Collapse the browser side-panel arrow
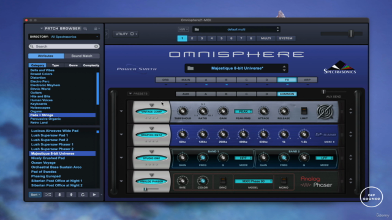This screenshot has height=220, width=392. 107,34
